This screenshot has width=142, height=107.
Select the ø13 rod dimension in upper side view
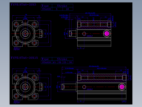64,33
